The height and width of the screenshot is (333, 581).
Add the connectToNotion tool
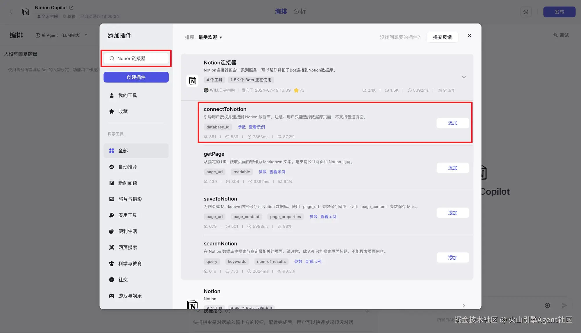point(453,123)
